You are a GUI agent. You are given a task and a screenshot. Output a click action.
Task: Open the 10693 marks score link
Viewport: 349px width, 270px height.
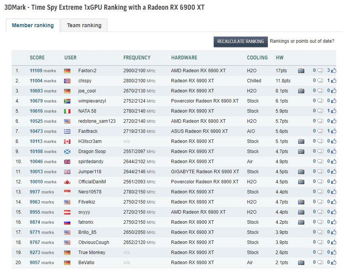click(x=43, y=91)
